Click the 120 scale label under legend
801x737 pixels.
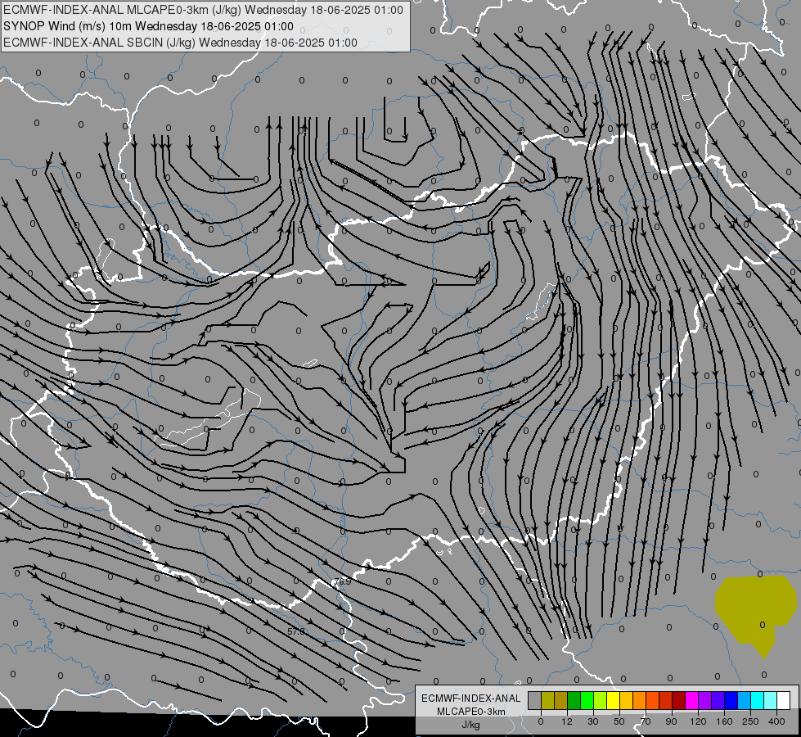699,721
